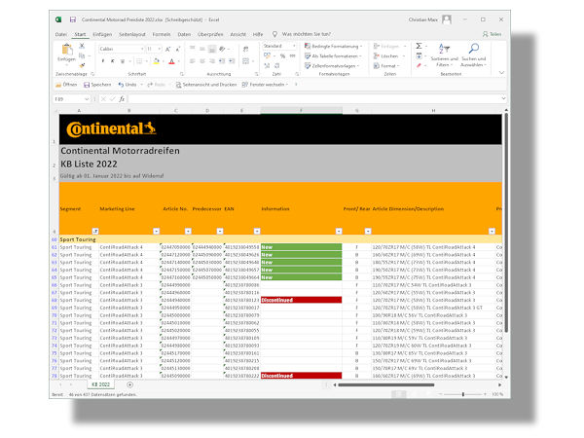
Task: Open the Datei menu tab
Action: coord(61,34)
